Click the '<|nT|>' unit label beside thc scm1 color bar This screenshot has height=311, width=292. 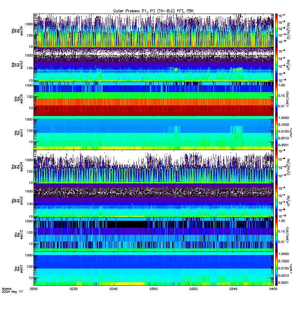tap(290, 269)
